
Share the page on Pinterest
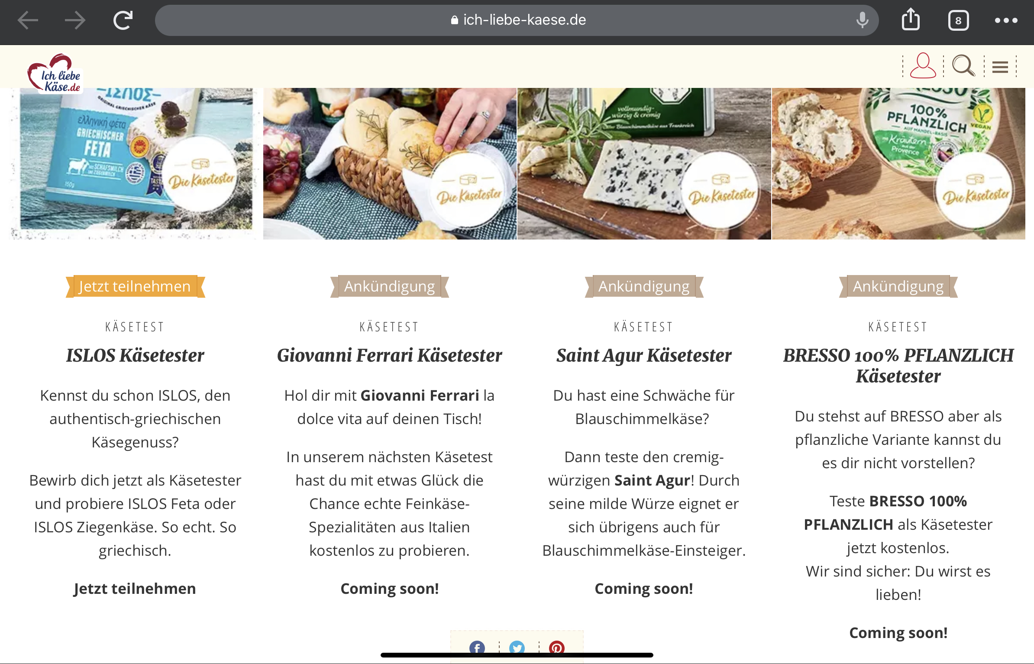pyautogui.click(x=556, y=648)
